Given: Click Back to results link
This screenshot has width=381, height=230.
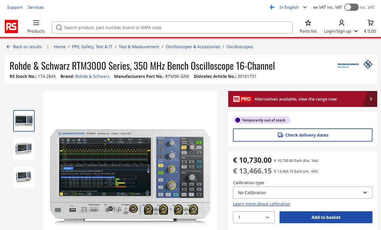Looking at the screenshot, I should 27,47.
